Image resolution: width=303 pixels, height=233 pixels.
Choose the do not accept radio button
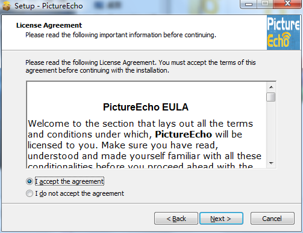pos(30,193)
